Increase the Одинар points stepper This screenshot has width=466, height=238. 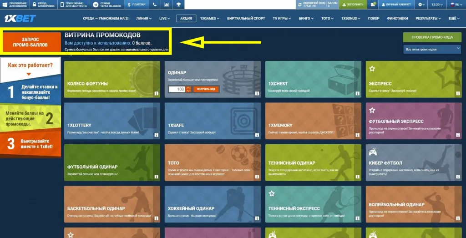coord(188,88)
